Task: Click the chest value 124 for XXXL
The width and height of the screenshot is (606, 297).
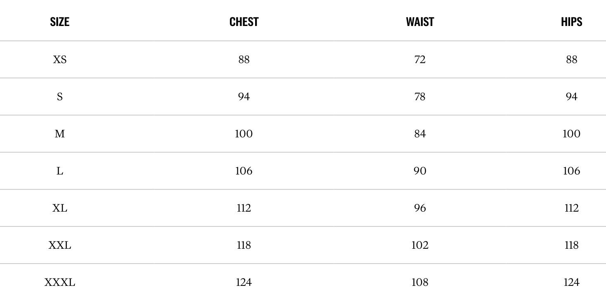Action: point(244,283)
